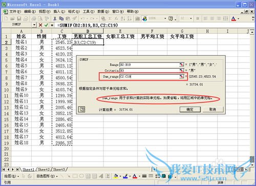Click the fill color bucket swatch
The height and width of the screenshot is (186, 256).
(x=116, y=176)
